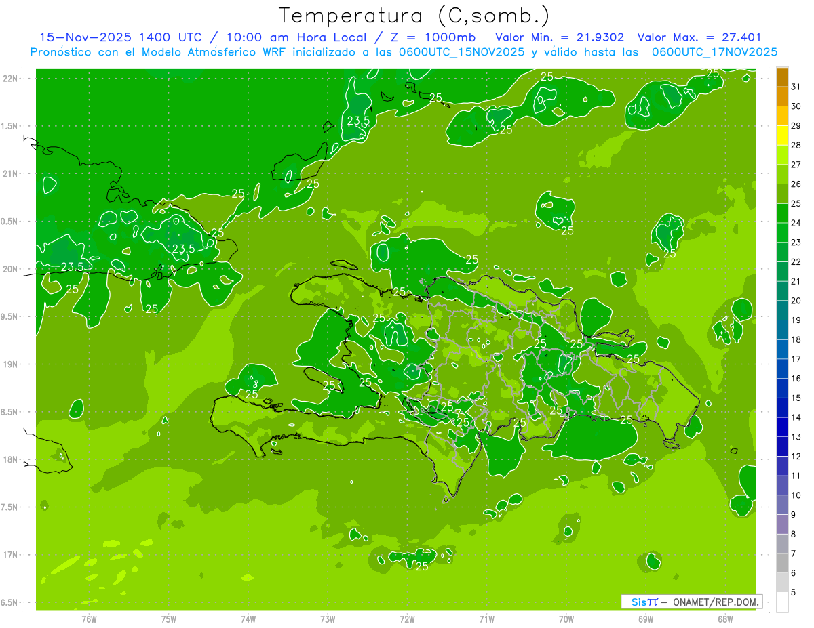Image resolution: width=814 pixels, height=628 pixels.
Task: Click the 19N latitude axis label
Action: coord(12,364)
